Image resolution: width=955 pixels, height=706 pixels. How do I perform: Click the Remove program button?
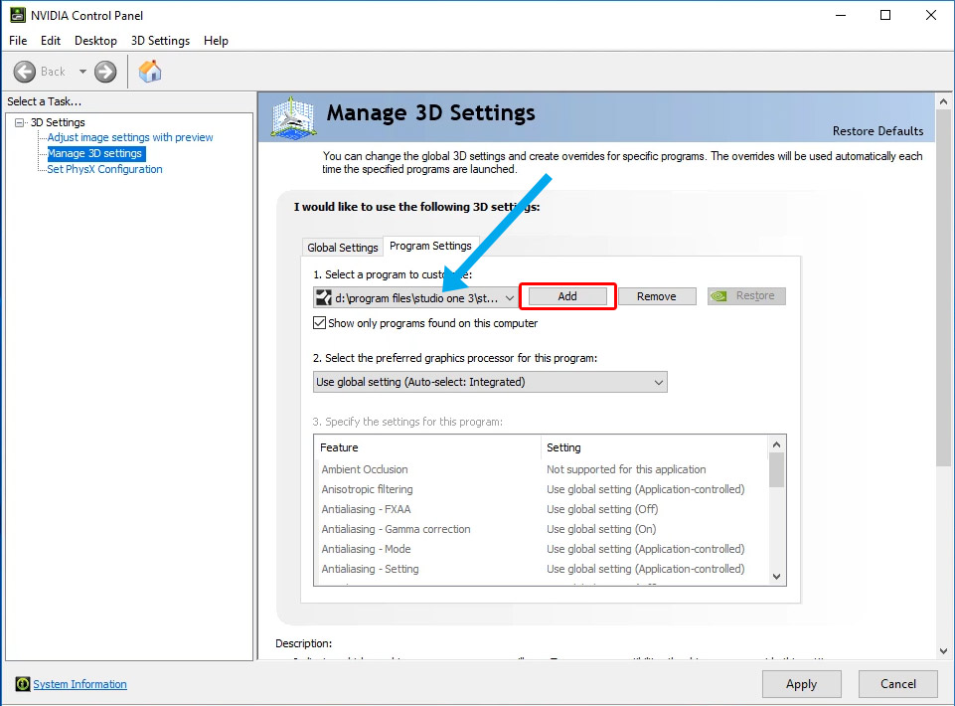657,296
